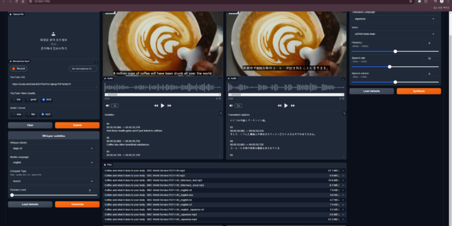Remove the _htdemucs_vocal.mp3 file from the list
452x226 pixels.
(x=343, y=186)
